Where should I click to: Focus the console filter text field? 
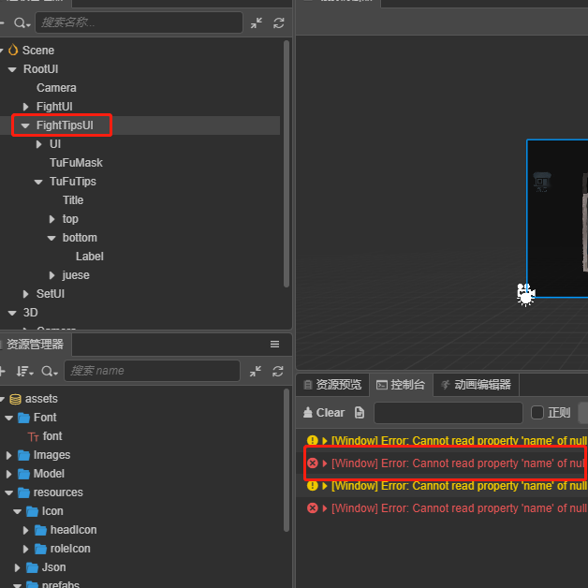[x=448, y=413]
